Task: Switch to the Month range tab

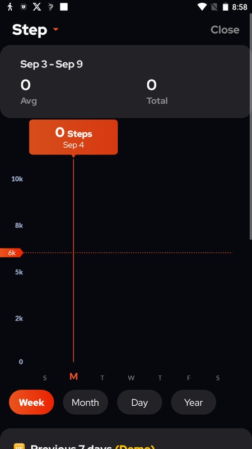Action: click(x=86, y=402)
